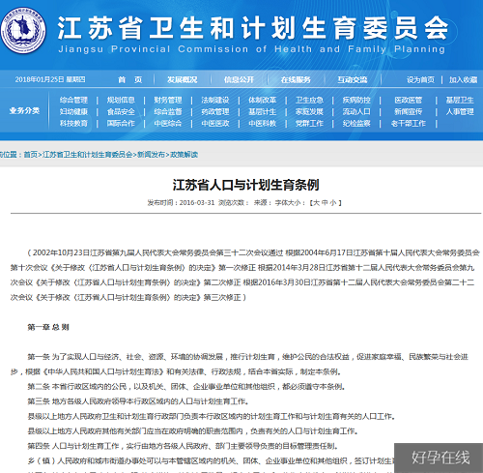Viewport: 483px width, 473px height.
Task: Click the paragraph starting with 第三条
Action: (138, 401)
